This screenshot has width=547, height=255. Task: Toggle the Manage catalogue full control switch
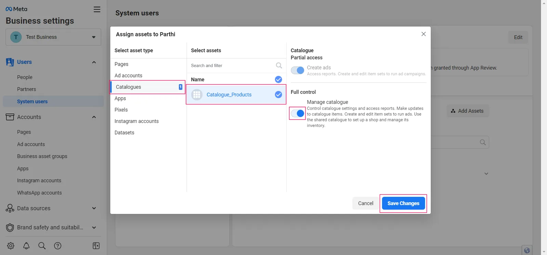(x=297, y=113)
